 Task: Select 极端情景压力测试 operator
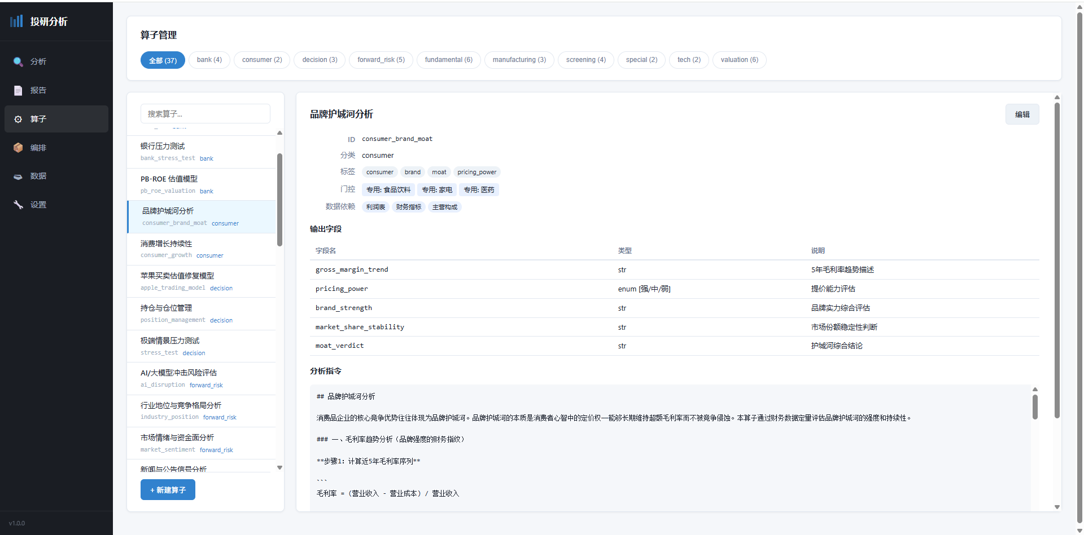click(202, 346)
